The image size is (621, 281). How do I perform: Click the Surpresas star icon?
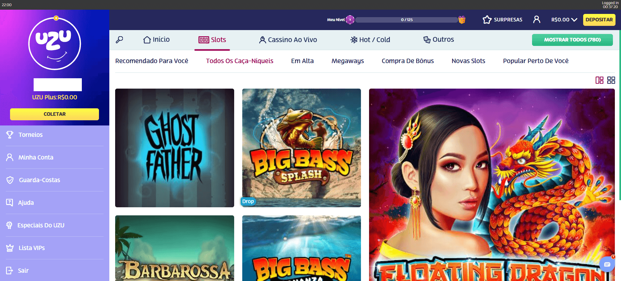[487, 20]
